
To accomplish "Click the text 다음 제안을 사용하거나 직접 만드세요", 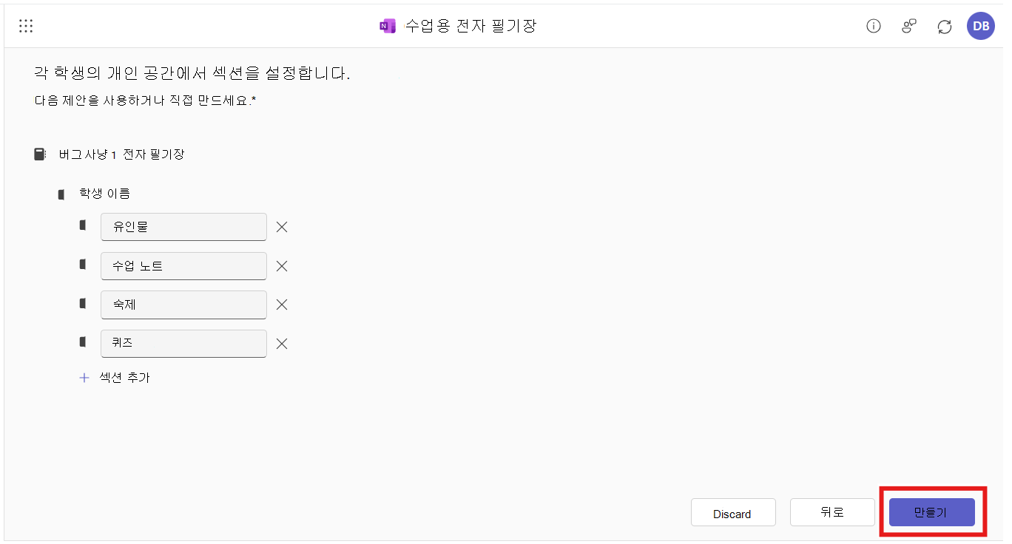I will 145,101.
